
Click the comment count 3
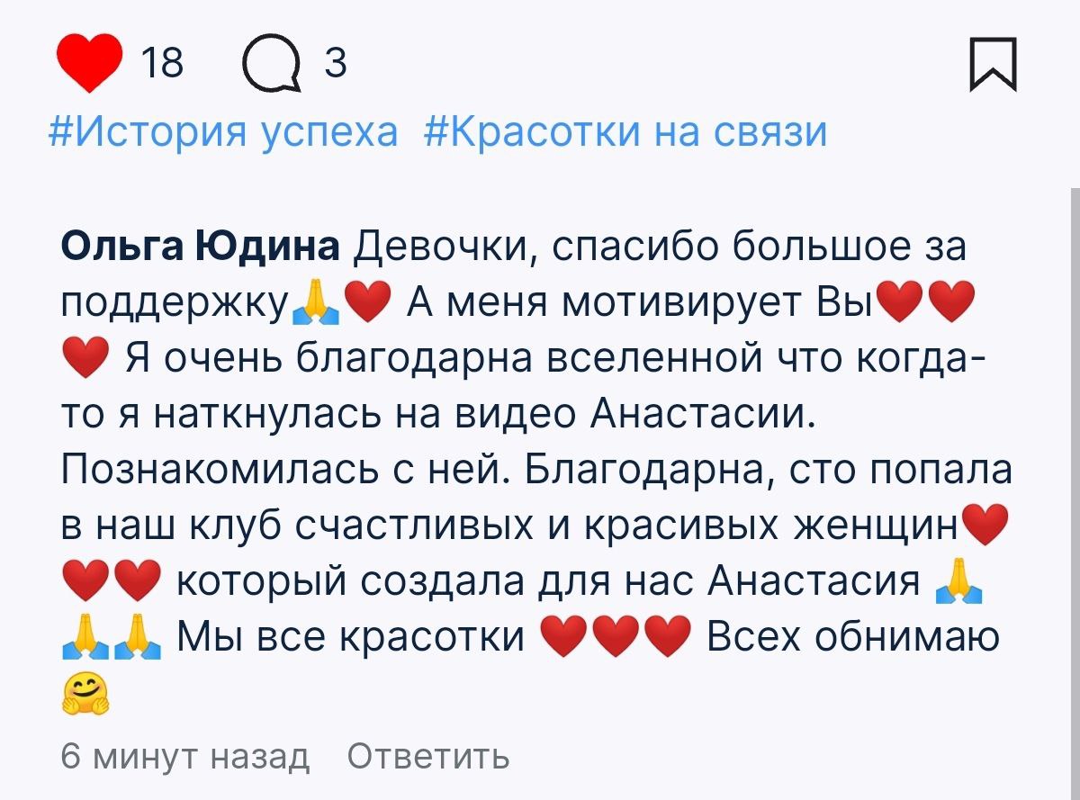click(x=334, y=64)
